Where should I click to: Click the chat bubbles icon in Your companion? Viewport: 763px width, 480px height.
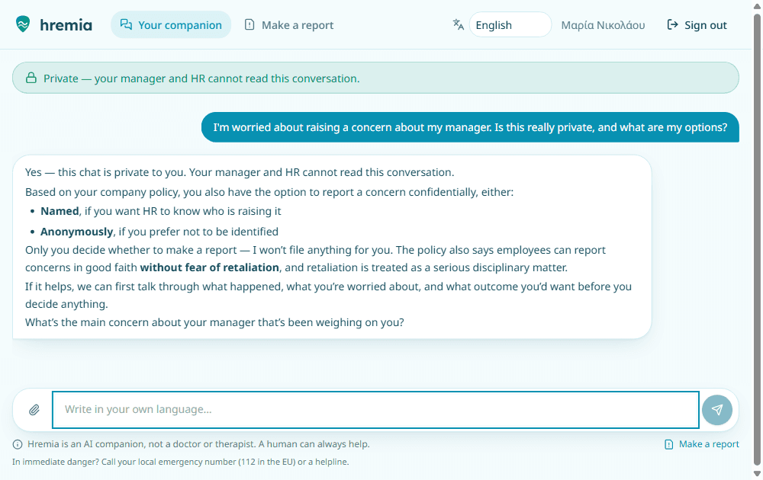126,25
